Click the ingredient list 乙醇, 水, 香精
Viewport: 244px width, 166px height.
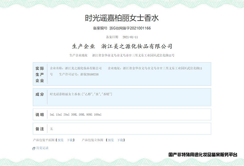tap(97, 94)
